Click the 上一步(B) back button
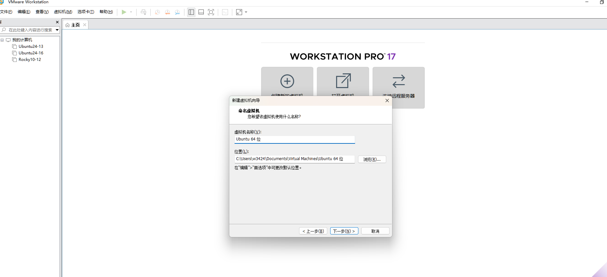 point(313,231)
